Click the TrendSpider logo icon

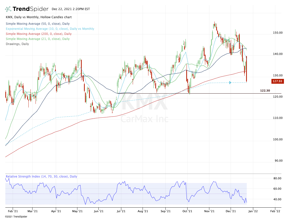point(8,9)
